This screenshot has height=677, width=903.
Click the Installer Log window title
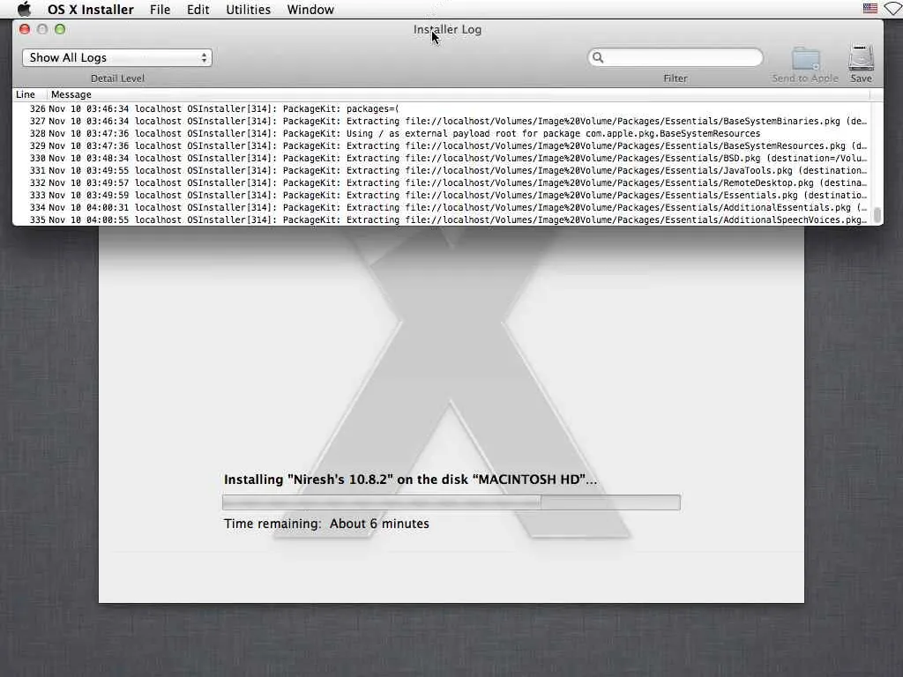(447, 29)
